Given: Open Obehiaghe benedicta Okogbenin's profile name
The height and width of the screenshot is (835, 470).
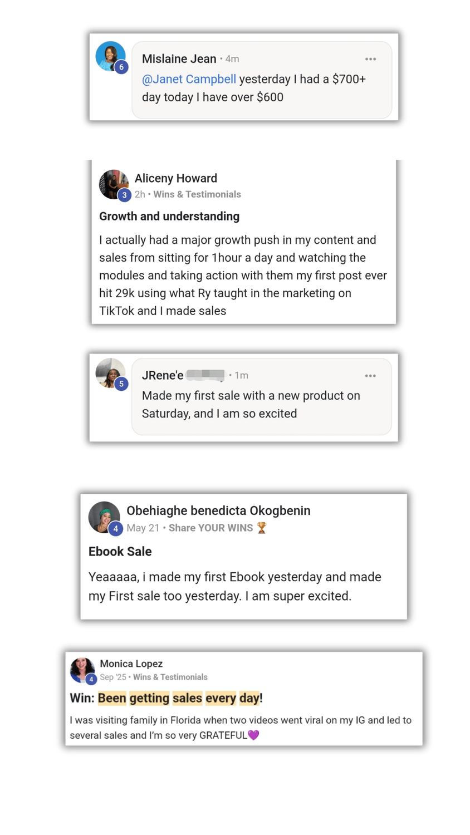Looking at the screenshot, I should pyautogui.click(x=218, y=510).
